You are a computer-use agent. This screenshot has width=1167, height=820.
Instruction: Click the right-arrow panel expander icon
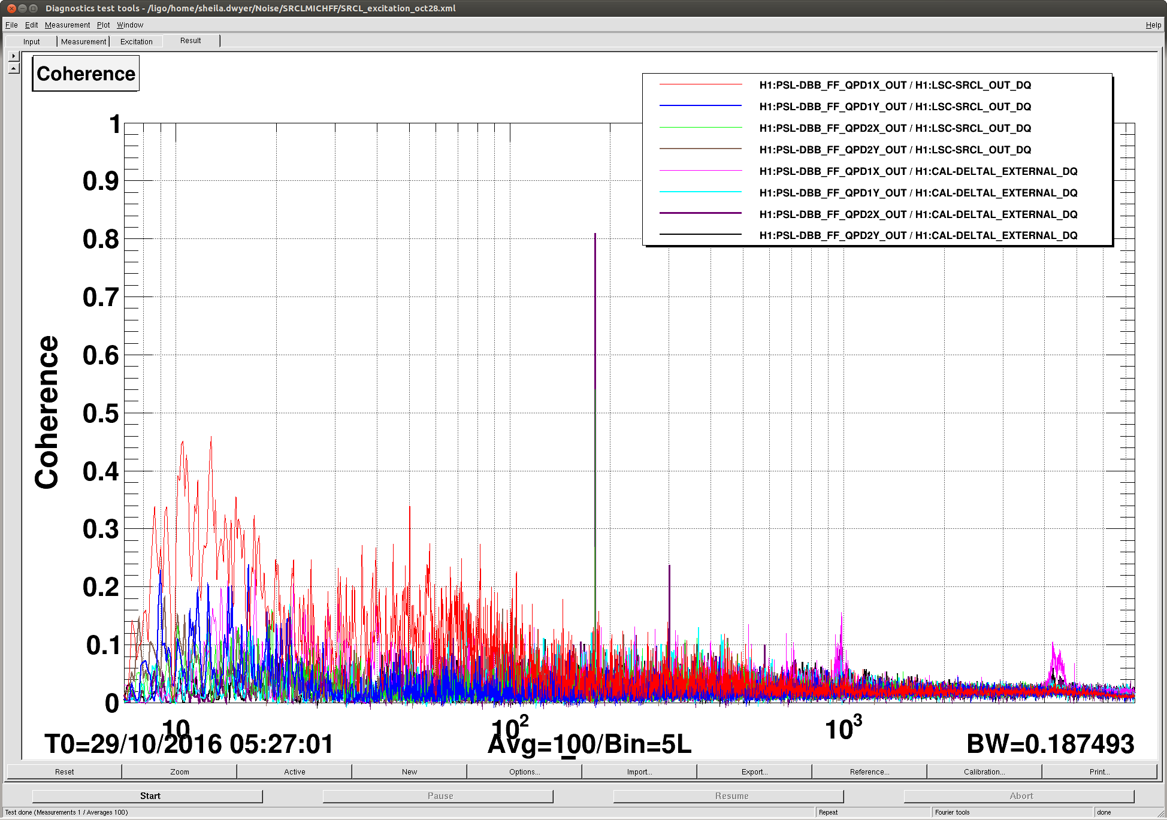pos(14,56)
